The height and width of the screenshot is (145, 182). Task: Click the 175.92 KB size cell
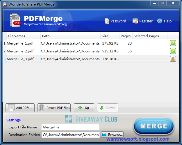110,43
